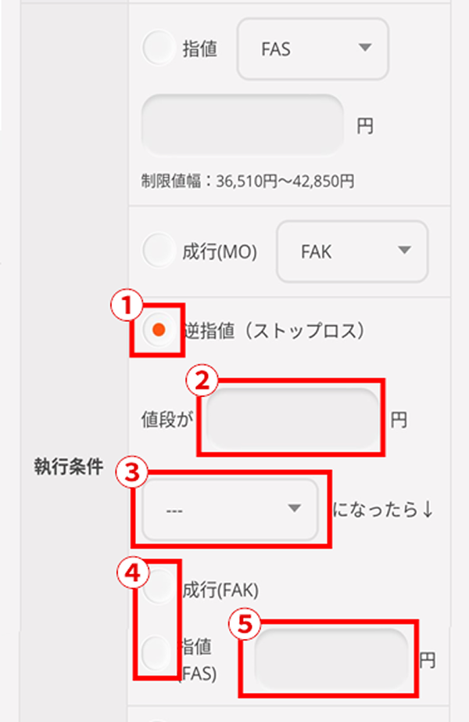Viewport: 469px width, 722px height.
Task: Open the FAK dropdown
Action: coord(352,251)
